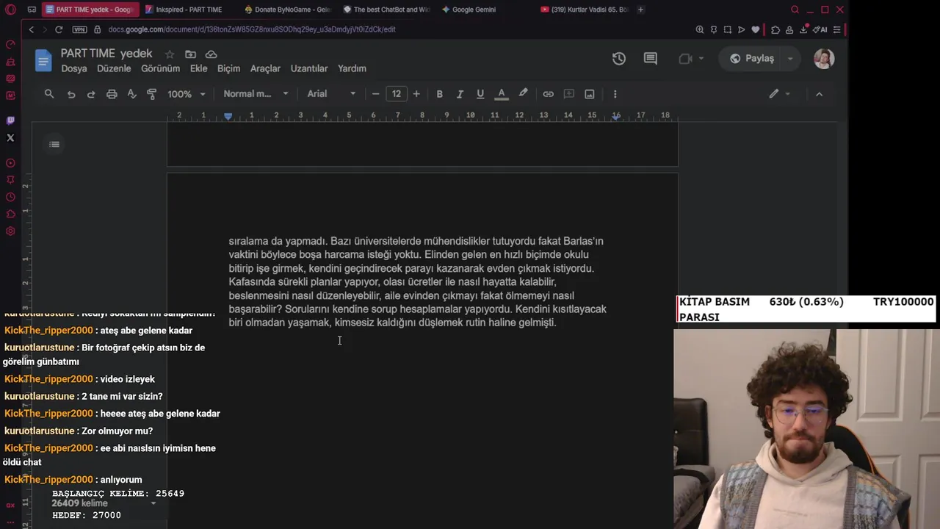Click the Paylaş share button
940x529 pixels.
752,59
